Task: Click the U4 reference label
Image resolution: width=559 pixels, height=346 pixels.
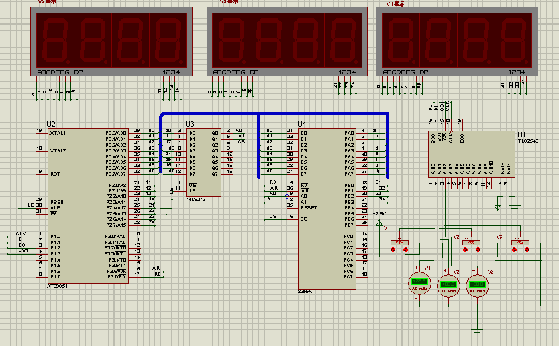Action: [x=302, y=124]
